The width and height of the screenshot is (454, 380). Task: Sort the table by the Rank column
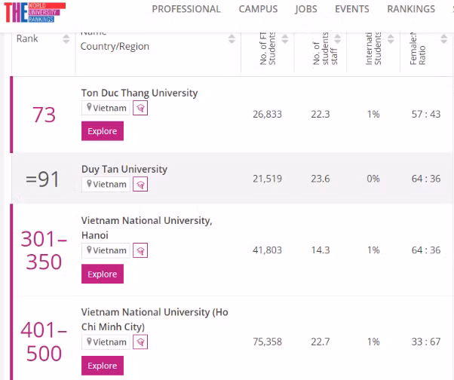66,40
